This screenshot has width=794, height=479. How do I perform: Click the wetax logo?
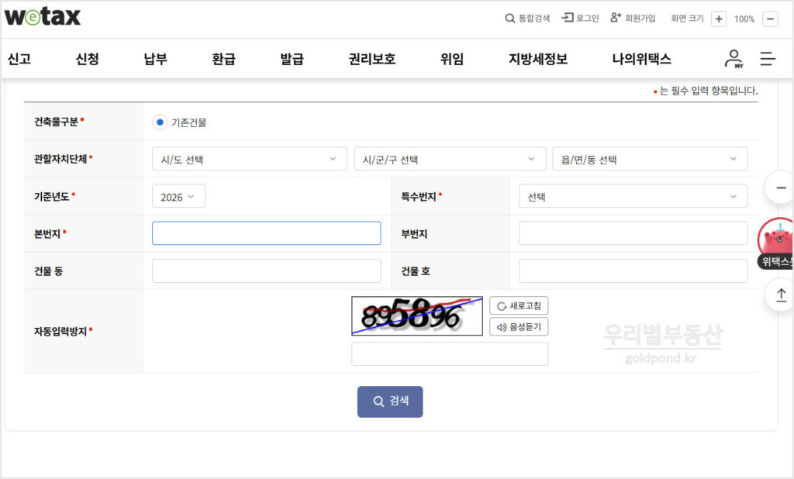coord(43,16)
